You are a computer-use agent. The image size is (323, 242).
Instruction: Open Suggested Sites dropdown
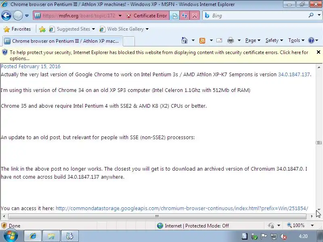point(72,29)
